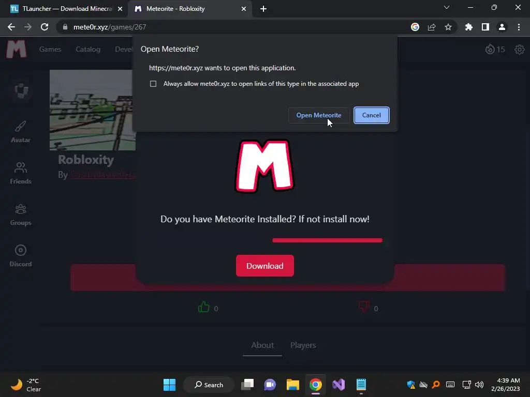Click the green thumbs-up like icon
The height and width of the screenshot is (397, 530).
(x=204, y=307)
